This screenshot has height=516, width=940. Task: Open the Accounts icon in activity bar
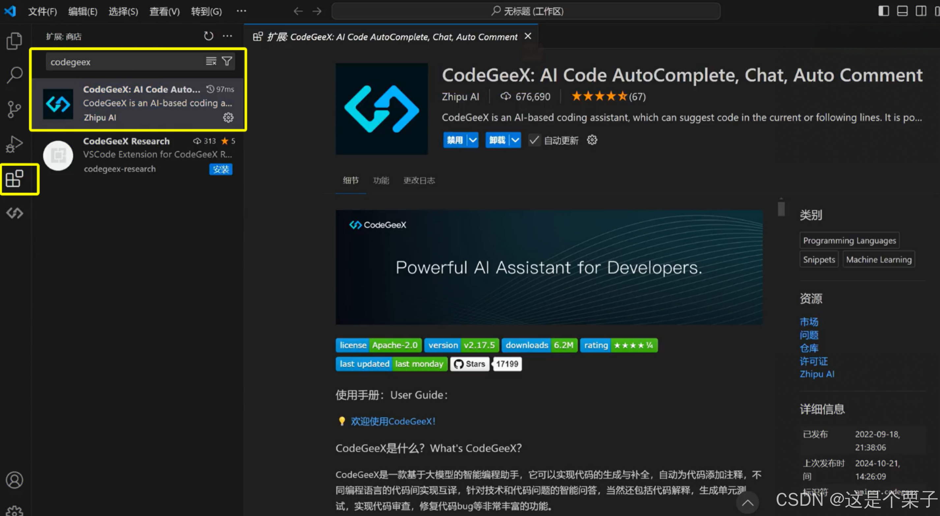click(x=14, y=480)
